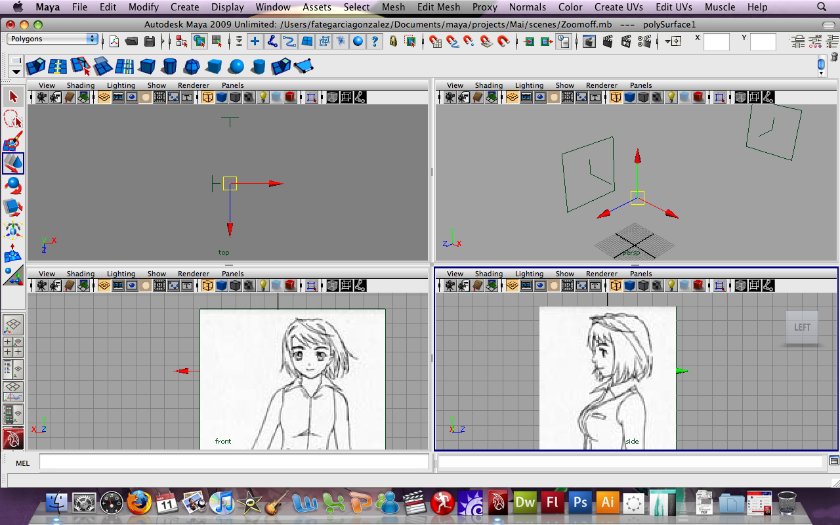Click the Y coordinate input field
The image size is (840, 525).
click(763, 42)
